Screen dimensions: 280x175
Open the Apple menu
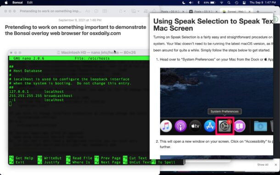[6, 2]
